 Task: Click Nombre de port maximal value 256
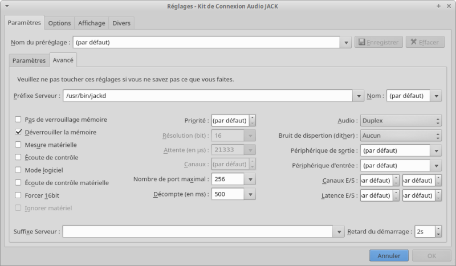point(227,179)
